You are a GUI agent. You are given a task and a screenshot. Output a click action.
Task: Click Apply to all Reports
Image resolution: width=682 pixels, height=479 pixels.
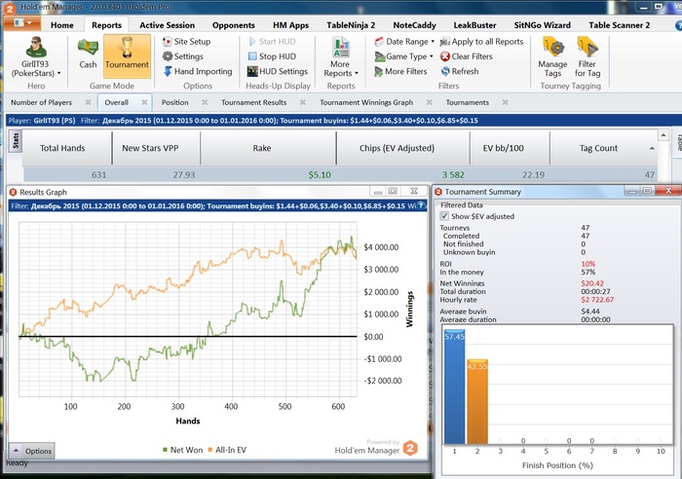[x=481, y=42]
